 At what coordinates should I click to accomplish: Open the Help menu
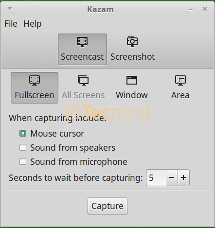(x=33, y=24)
